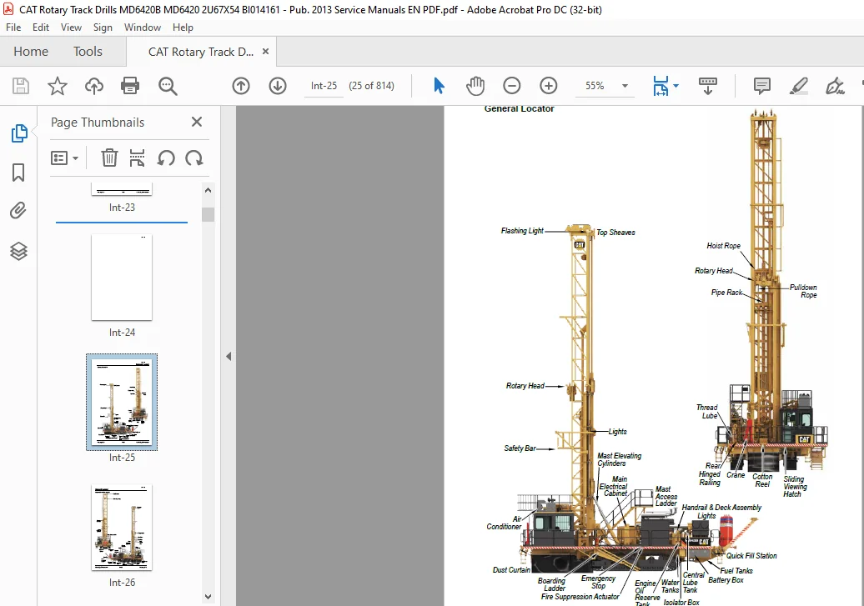Open the Help menu

[x=183, y=28]
